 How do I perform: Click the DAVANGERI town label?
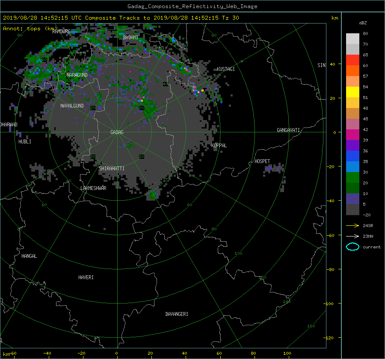point(177,314)
